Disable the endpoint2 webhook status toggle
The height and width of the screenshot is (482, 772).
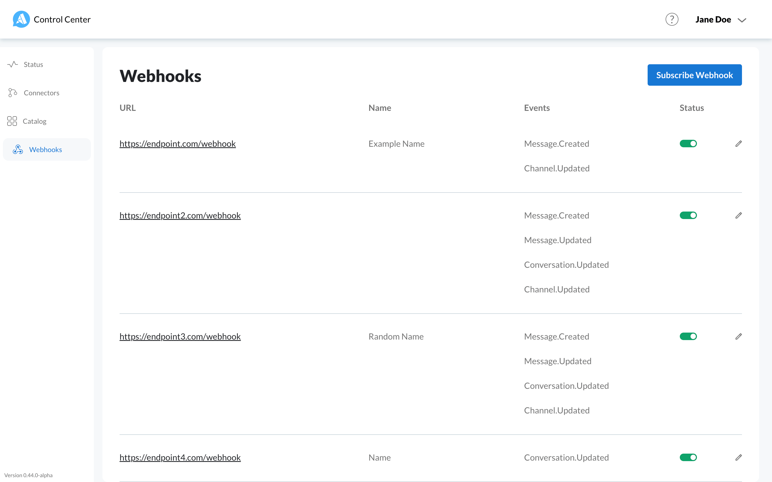pos(688,216)
